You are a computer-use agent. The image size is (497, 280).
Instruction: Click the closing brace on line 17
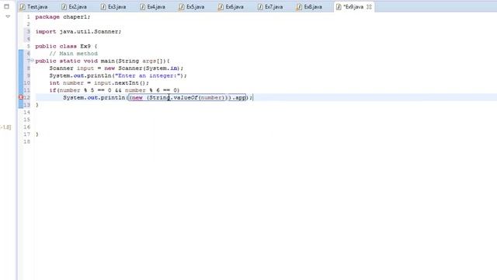pyautogui.click(x=37, y=135)
